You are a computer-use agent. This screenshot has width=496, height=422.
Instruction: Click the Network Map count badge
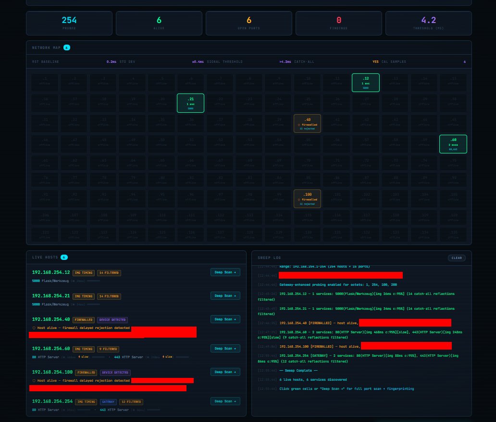pos(67,47)
